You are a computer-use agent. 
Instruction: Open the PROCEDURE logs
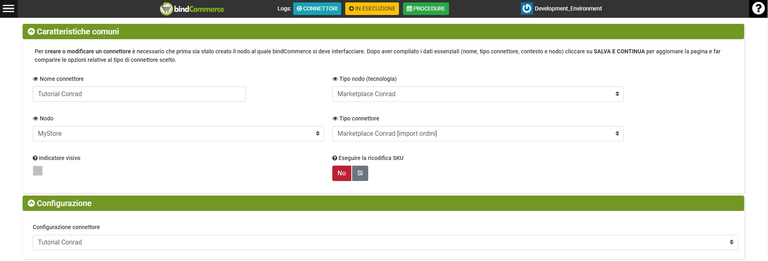click(426, 8)
